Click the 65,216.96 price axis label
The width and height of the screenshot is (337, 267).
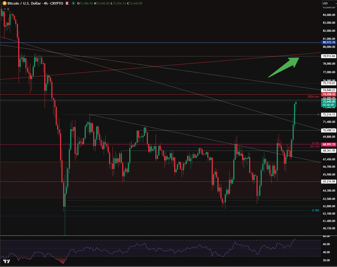click(x=329, y=181)
